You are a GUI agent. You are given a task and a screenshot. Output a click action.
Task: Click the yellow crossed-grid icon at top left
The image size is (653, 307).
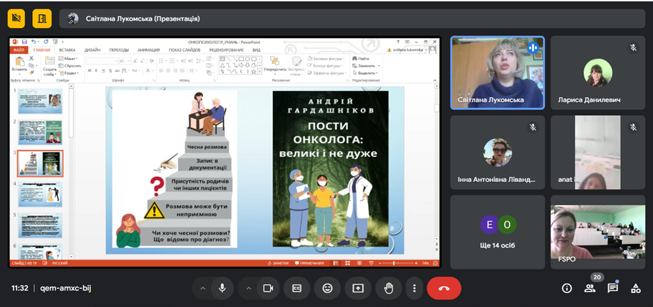(x=16, y=18)
